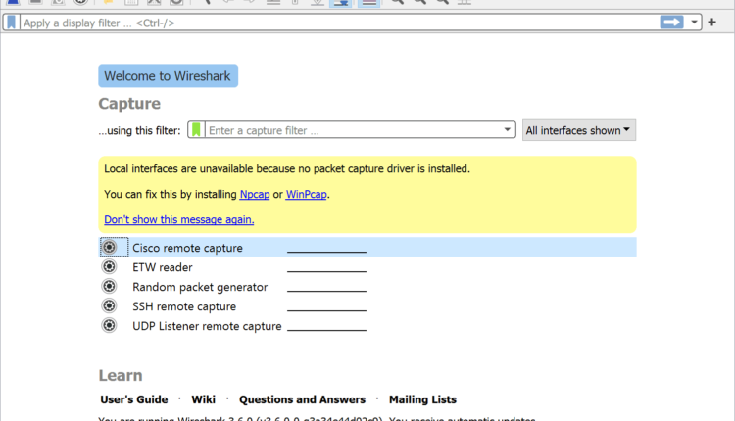Open the WinPcap download link
This screenshot has width=735, height=421.
(x=306, y=194)
